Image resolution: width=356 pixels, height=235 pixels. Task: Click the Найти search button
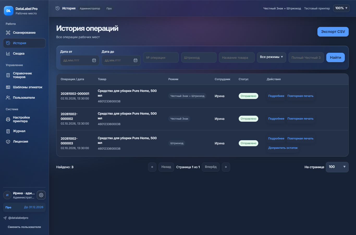(x=335, y=57)
